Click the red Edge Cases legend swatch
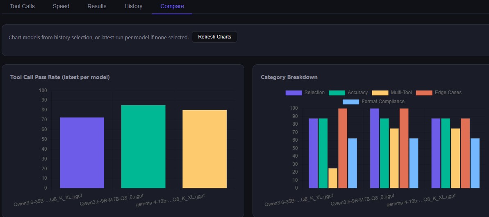Image resolution: width=489 pixels, height=217 pixels. [x=425, y=93]
